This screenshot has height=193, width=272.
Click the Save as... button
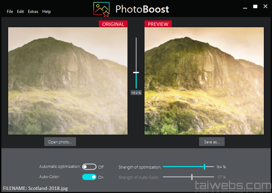[x=212, y=142]
